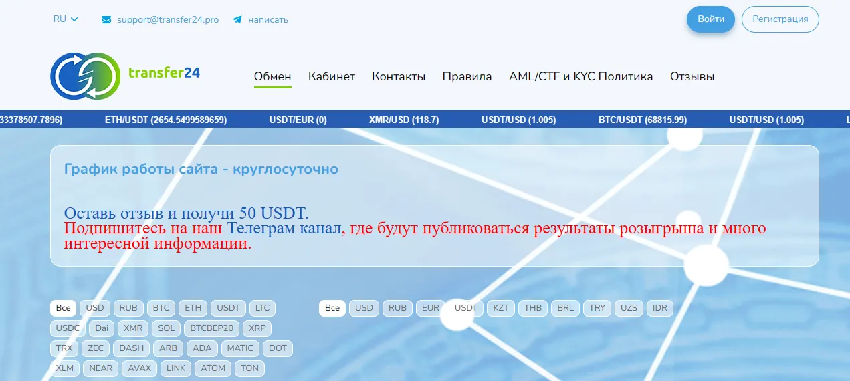Select DOT filter tag
The width and height of the screenshot is (850, 381).
pyautogui.click(x=278, y=348)
